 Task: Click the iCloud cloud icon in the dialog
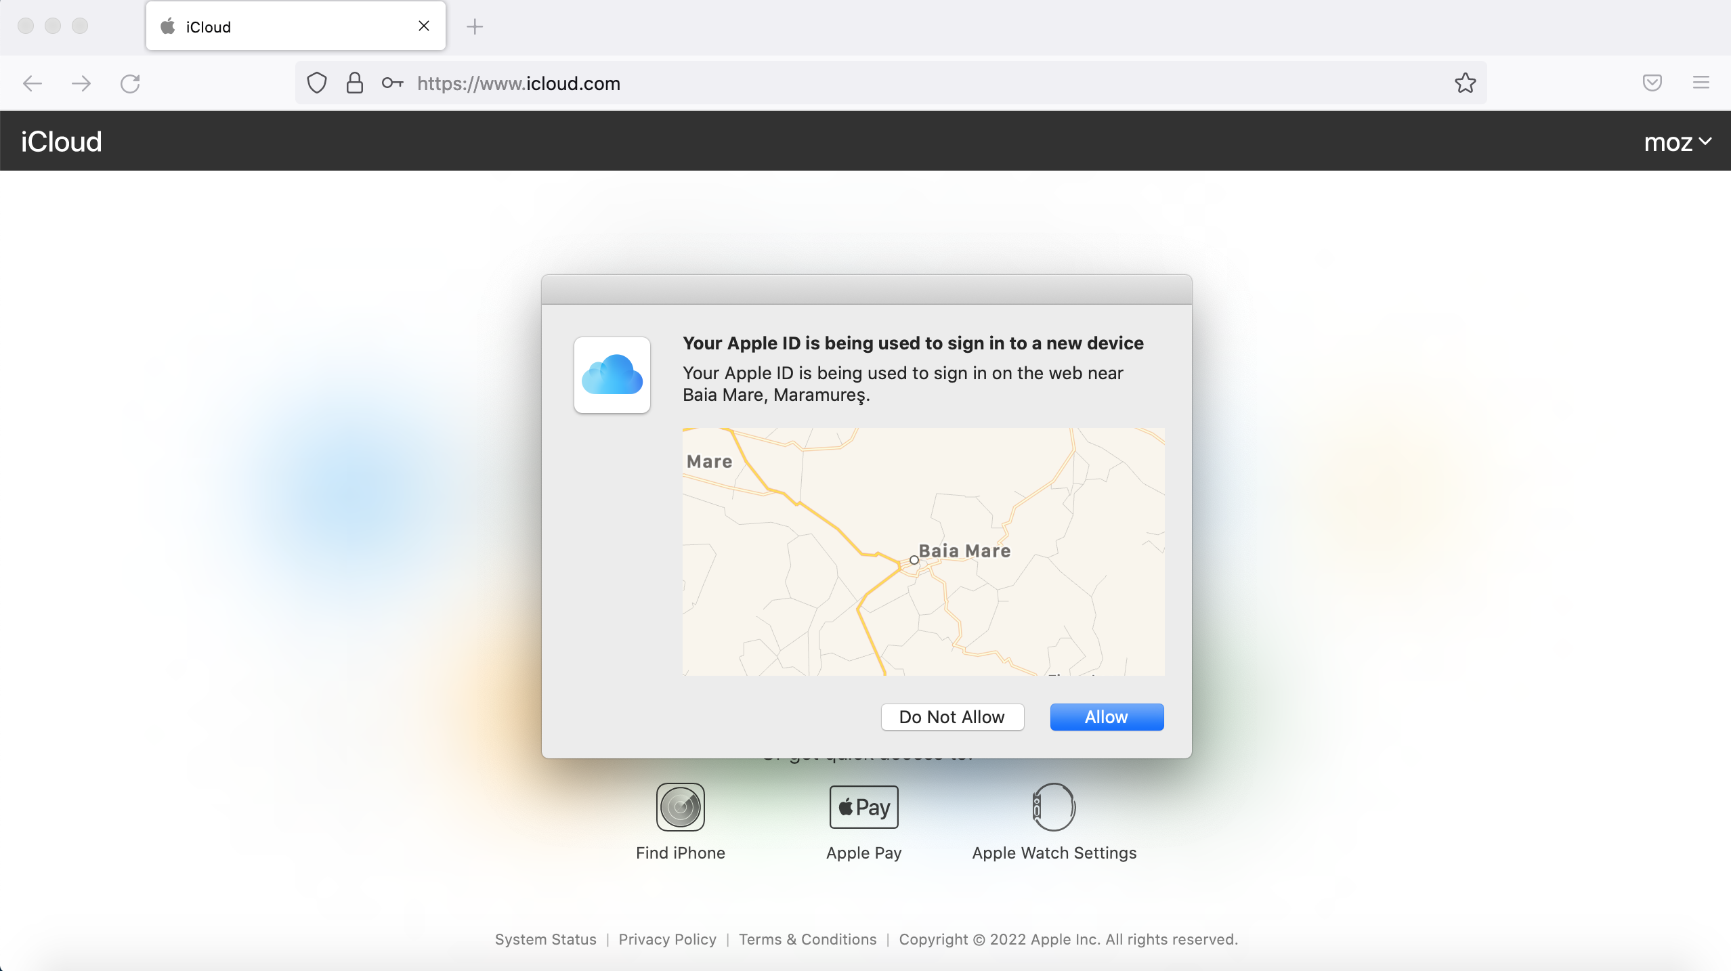[611, 374]
